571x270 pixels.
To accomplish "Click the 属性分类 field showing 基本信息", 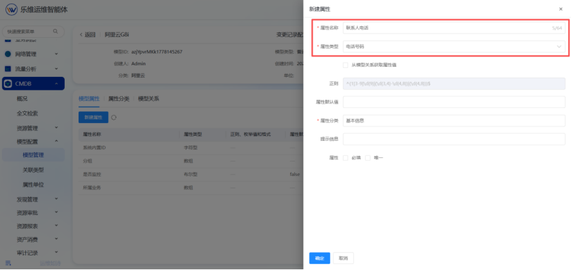I will click(x=454, y=121).
